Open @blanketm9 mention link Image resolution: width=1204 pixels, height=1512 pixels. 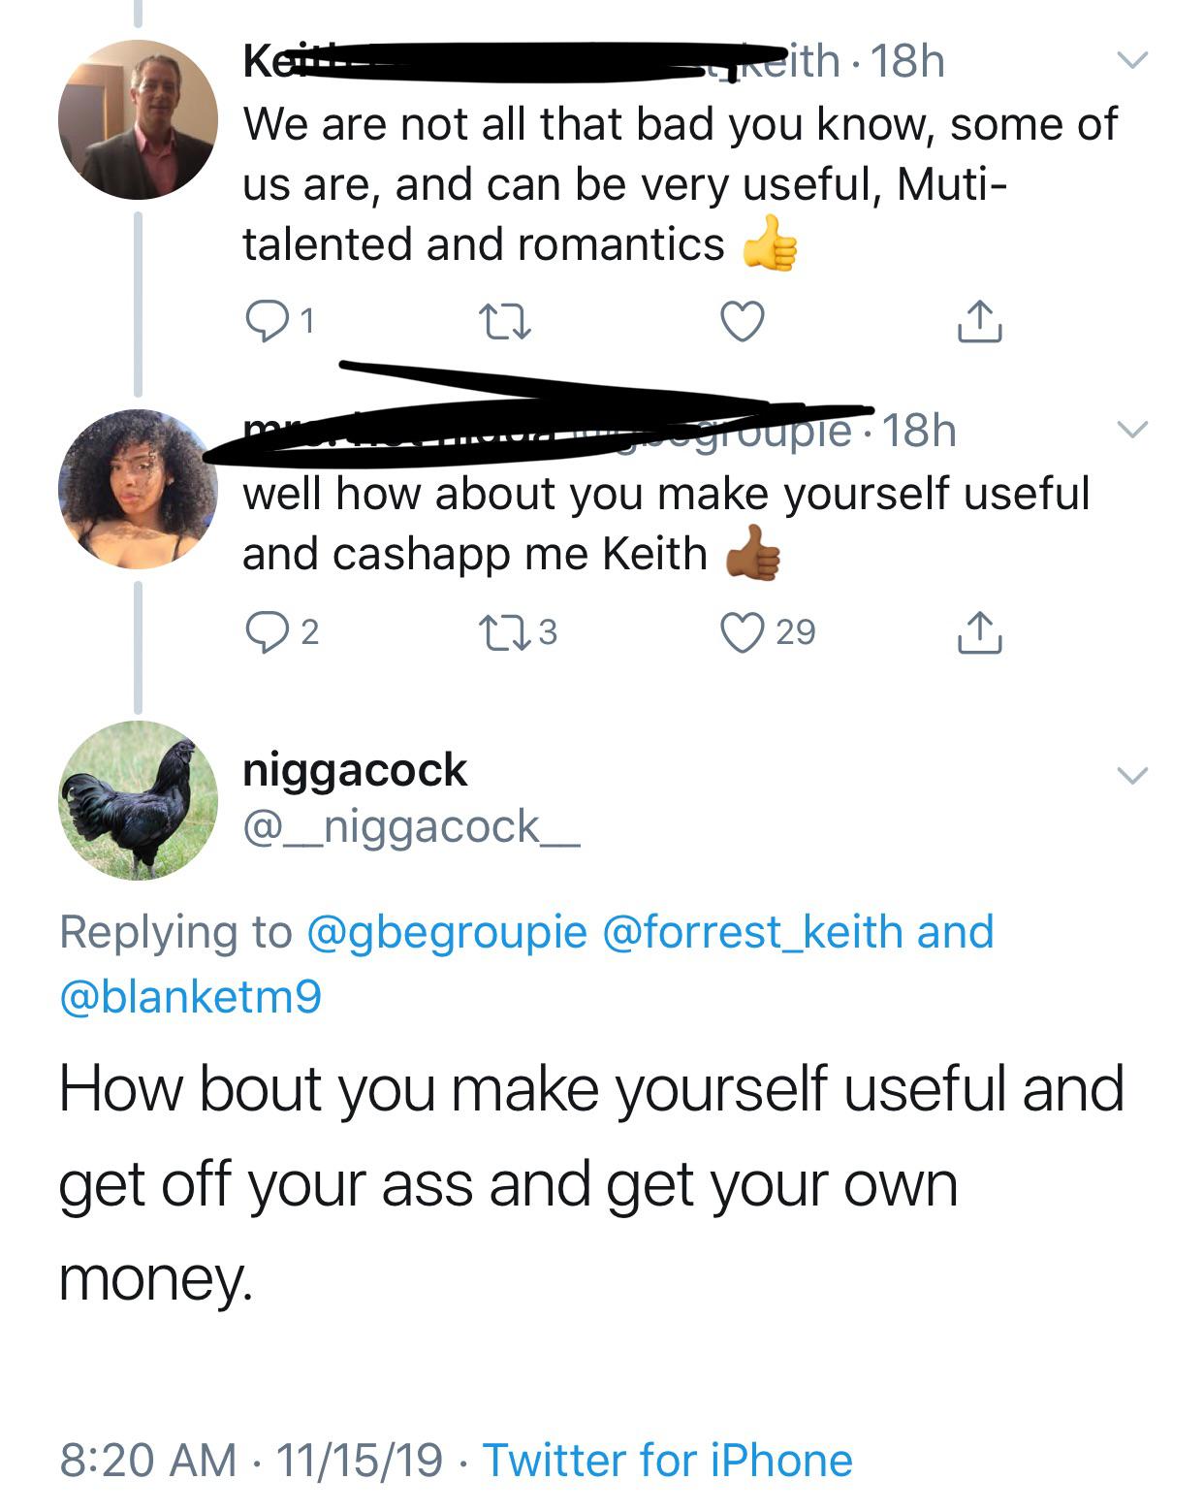coord(191,996)
